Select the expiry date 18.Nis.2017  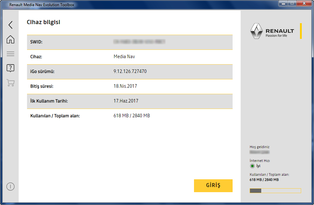coord(125,86)
